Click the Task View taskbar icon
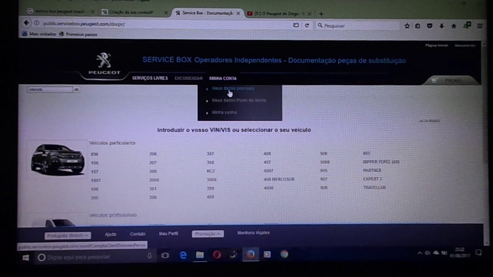The image size is (493, 277). [x=165, y=255]
